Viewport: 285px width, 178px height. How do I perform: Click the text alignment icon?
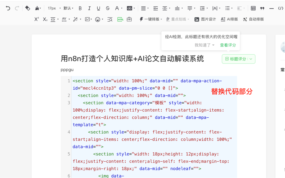coord(143,8)
